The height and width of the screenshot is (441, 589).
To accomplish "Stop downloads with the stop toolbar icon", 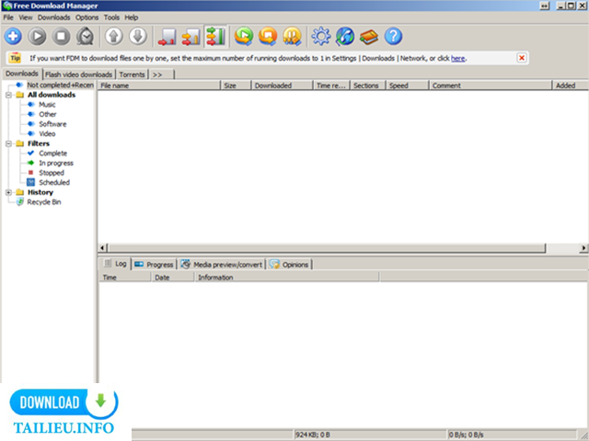I will [62, 37].
